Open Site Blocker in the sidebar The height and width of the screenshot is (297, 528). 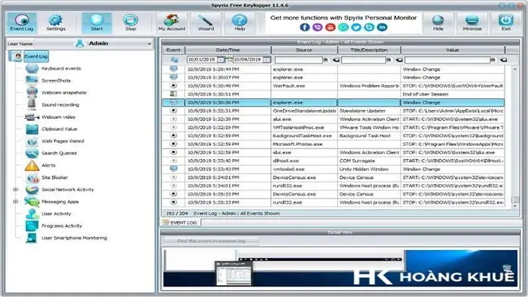pyautogui.click(x=54, y=177)
